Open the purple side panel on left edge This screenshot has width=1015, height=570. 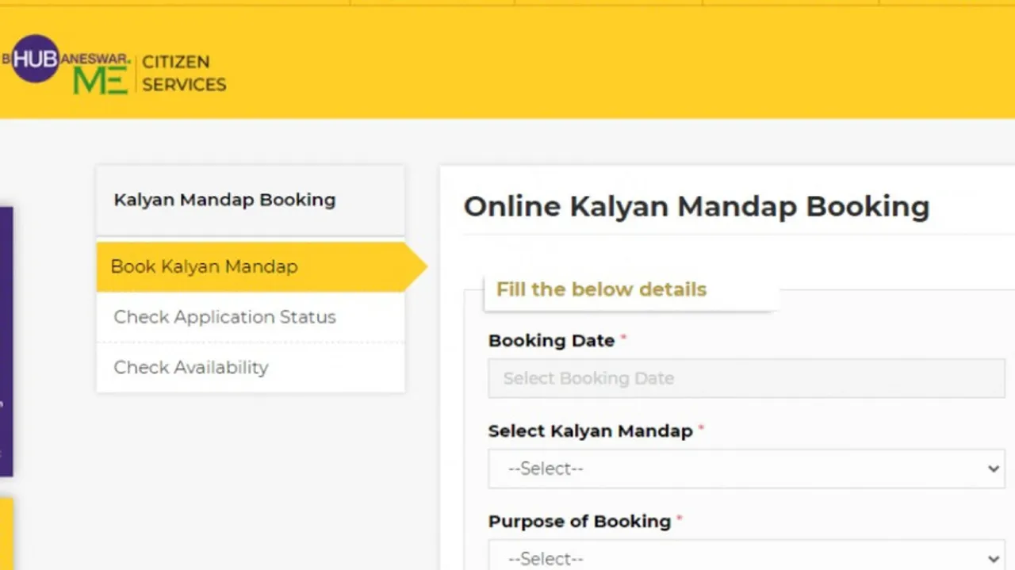(6, 341)
